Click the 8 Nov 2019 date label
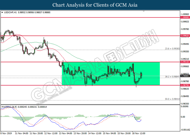The height and width of the screenshot is (135, 190). 6,133
